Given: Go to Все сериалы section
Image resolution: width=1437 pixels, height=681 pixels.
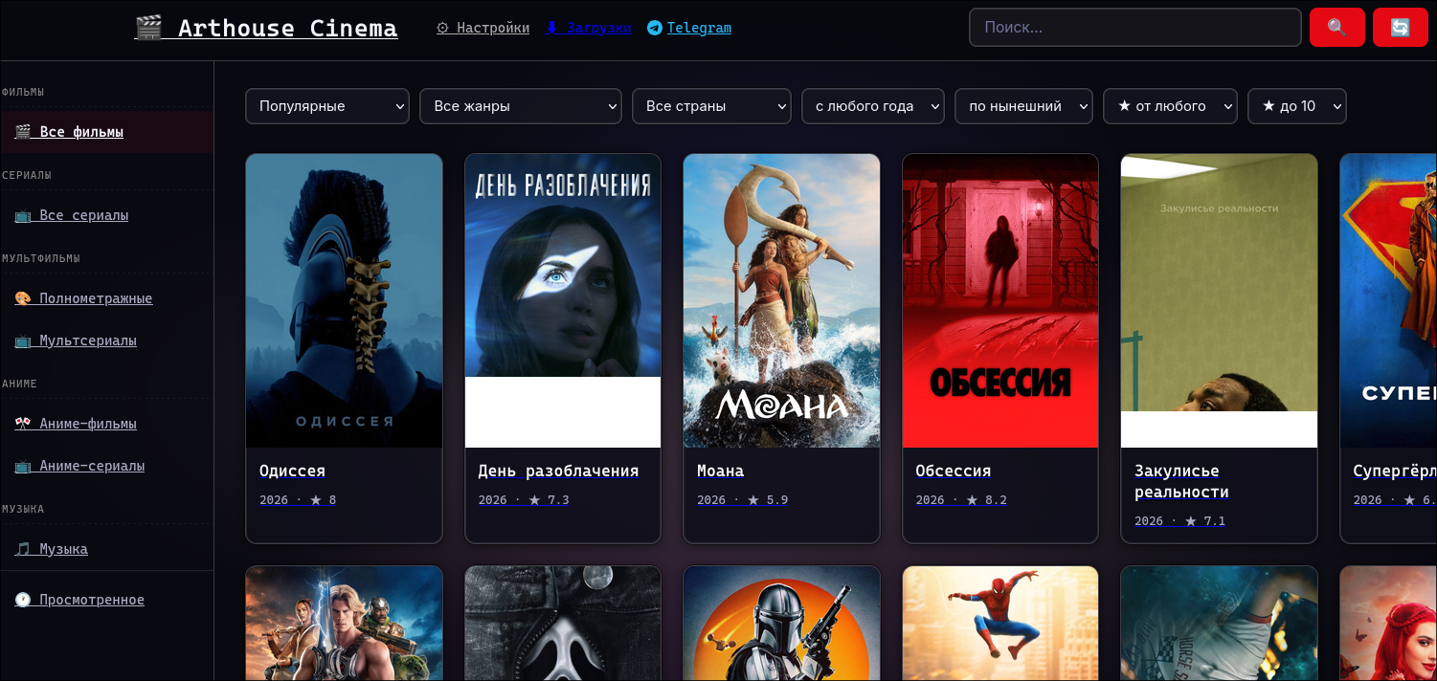Looking at the screenshot, I should [106, 215].
